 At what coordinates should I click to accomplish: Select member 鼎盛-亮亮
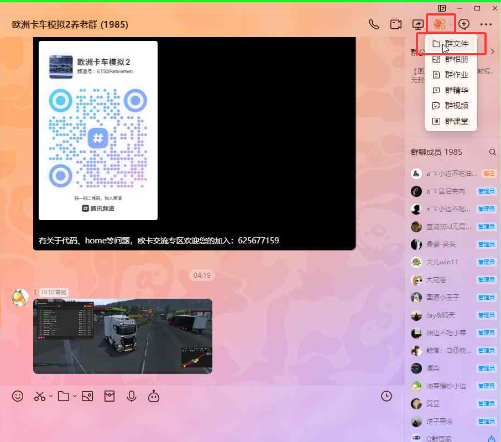453,244
